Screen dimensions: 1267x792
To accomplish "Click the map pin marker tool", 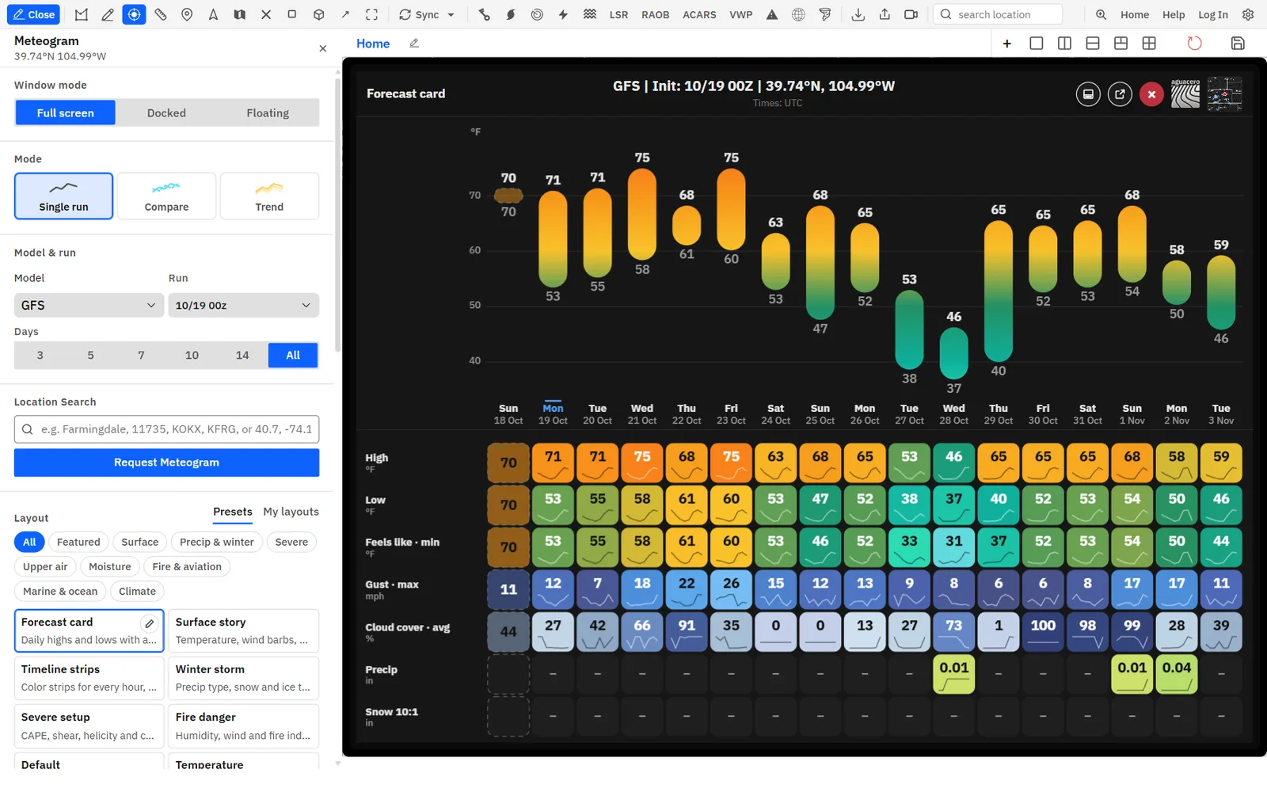I will 187,14.
